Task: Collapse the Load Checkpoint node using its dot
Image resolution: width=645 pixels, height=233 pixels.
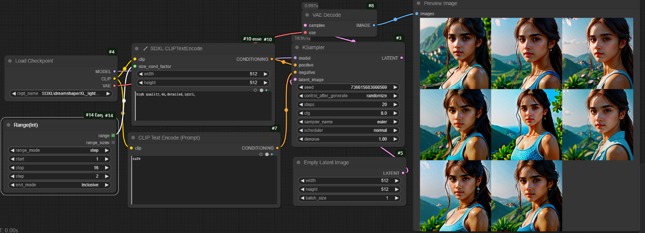Action: [x=9, y=61]
